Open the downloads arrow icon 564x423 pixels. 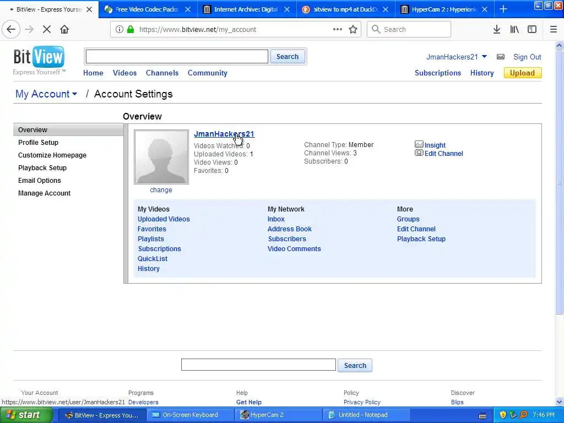(x=497, y=30)
